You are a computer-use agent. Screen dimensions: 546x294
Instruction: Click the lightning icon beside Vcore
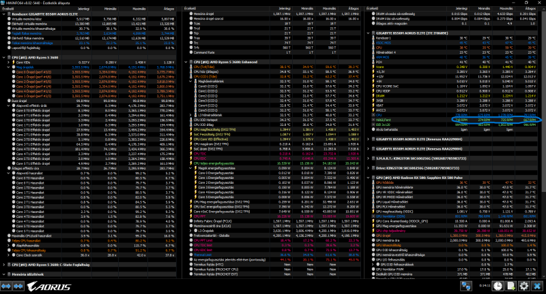click(x=373, y=67)
